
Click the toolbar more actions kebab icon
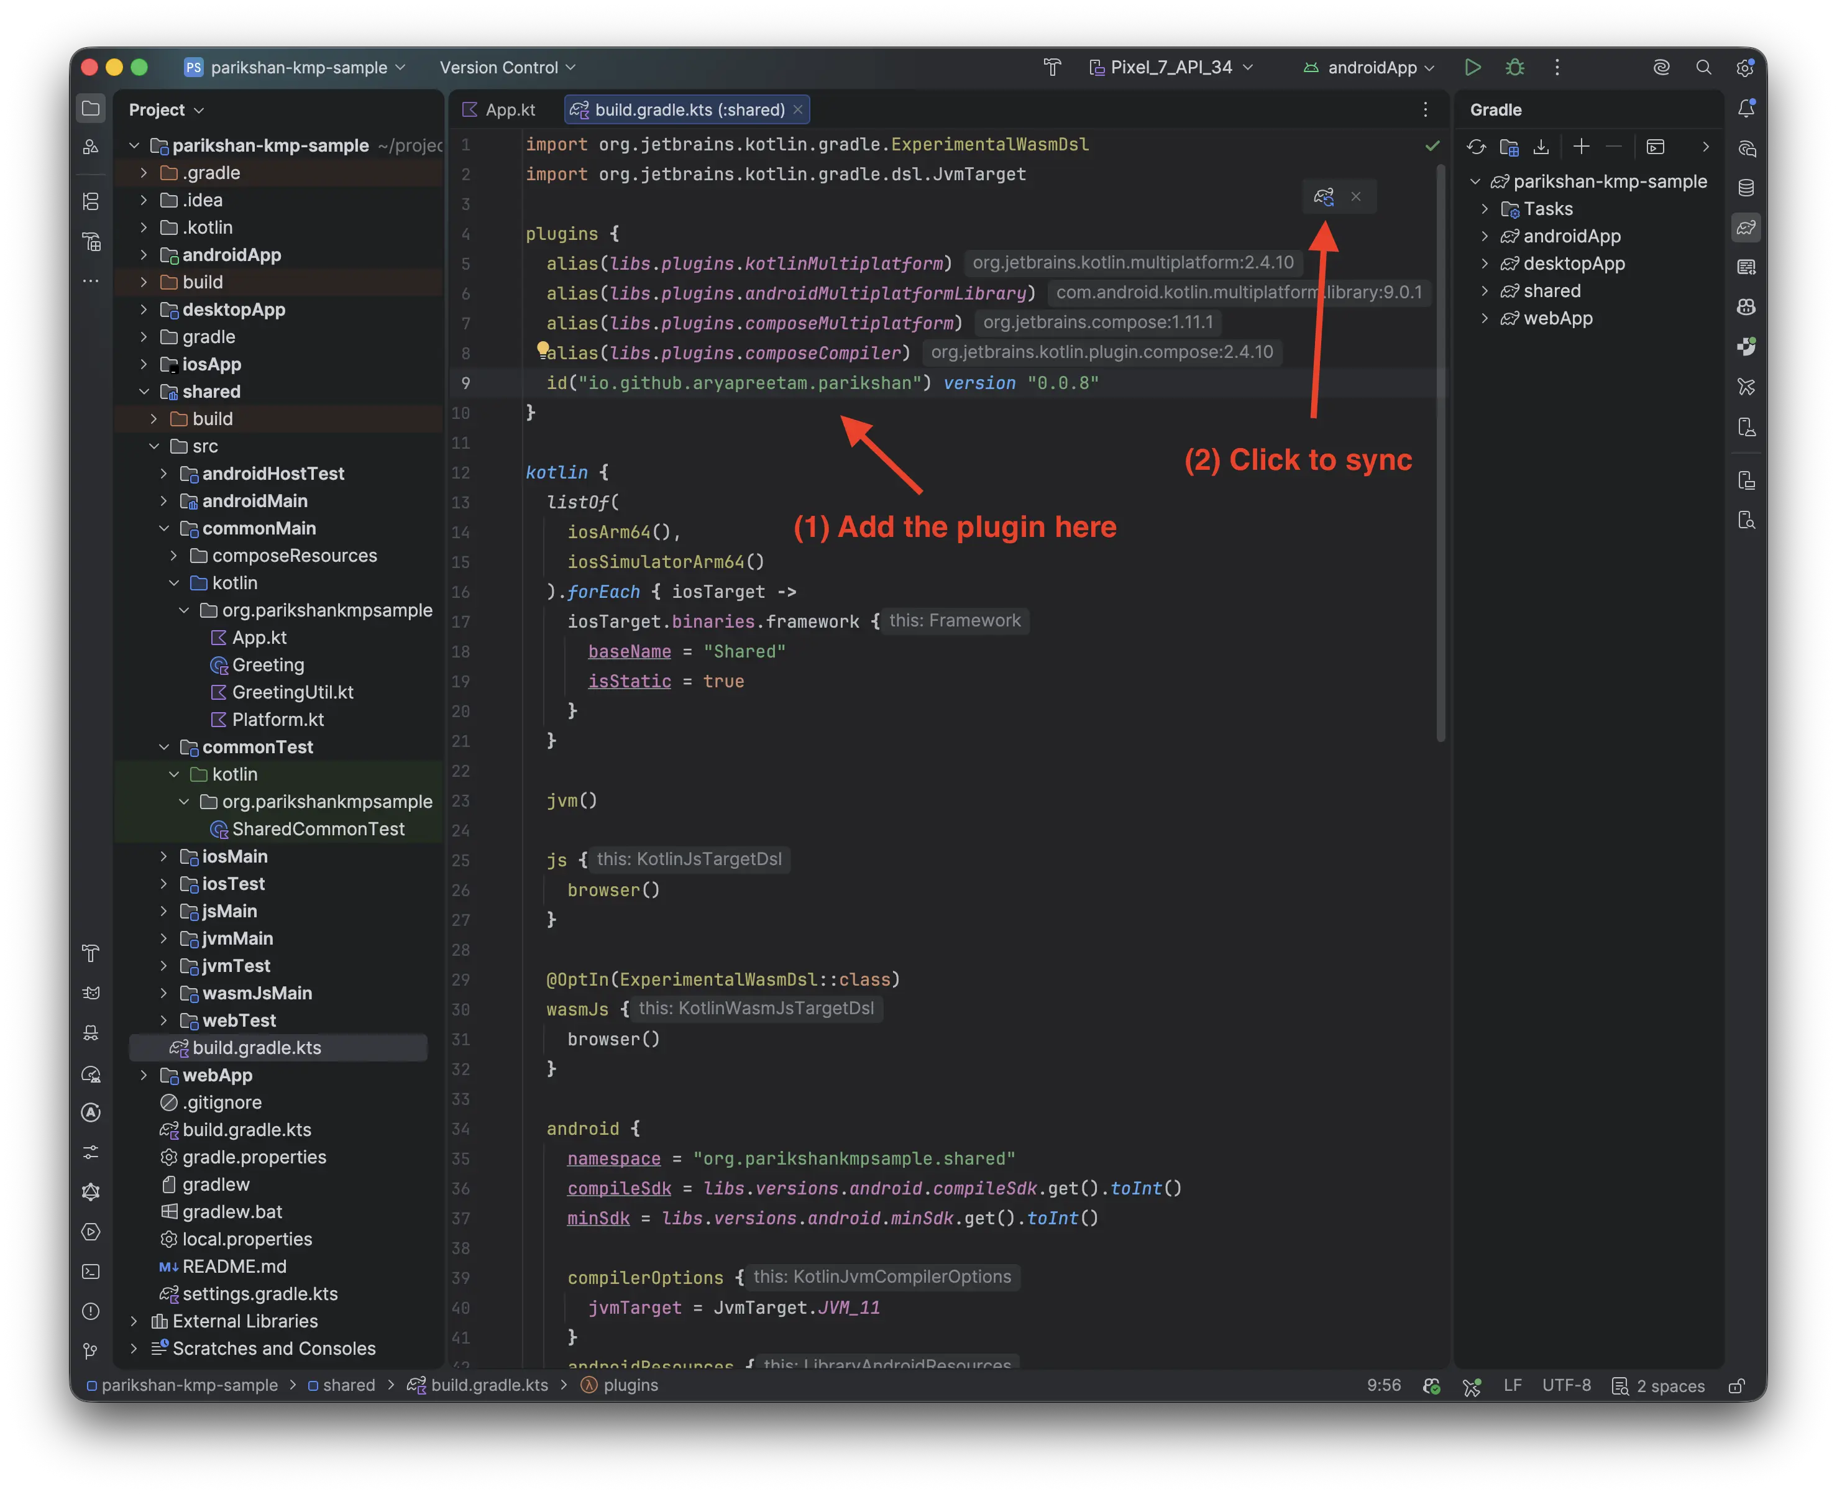coord(1557,67)
